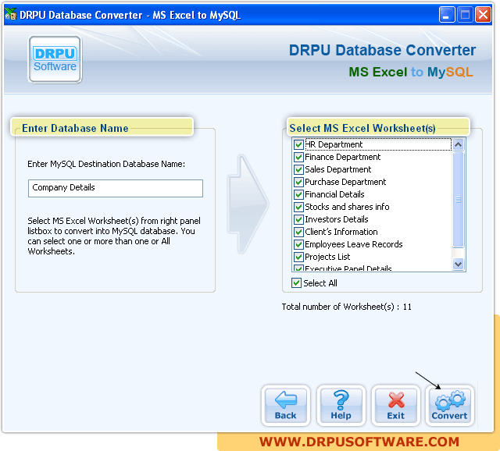Uncheck the HR Department worksheet
This screenshot has width=500, height=451.
(x=298, y=144)
